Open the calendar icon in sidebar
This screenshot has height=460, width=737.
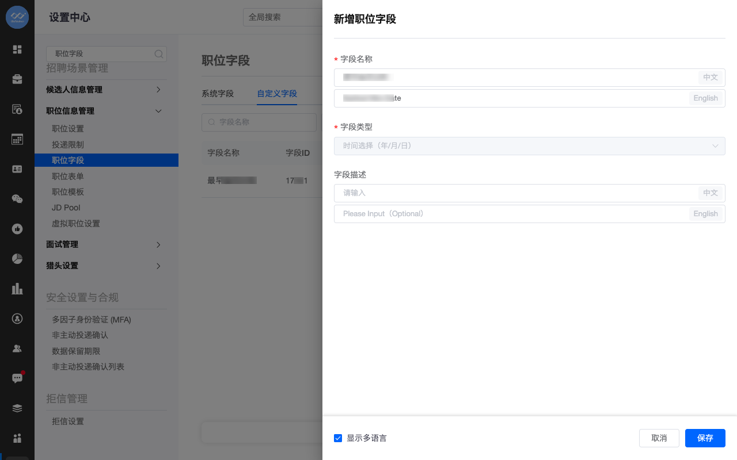tap(17, 139)
